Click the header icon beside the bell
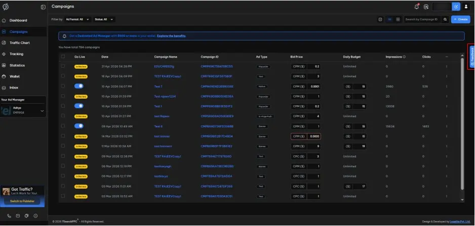 pyautogui.click(x=426, y=7)
